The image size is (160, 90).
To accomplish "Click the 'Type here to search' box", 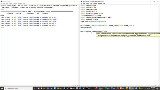I will (x=18, y=88).
